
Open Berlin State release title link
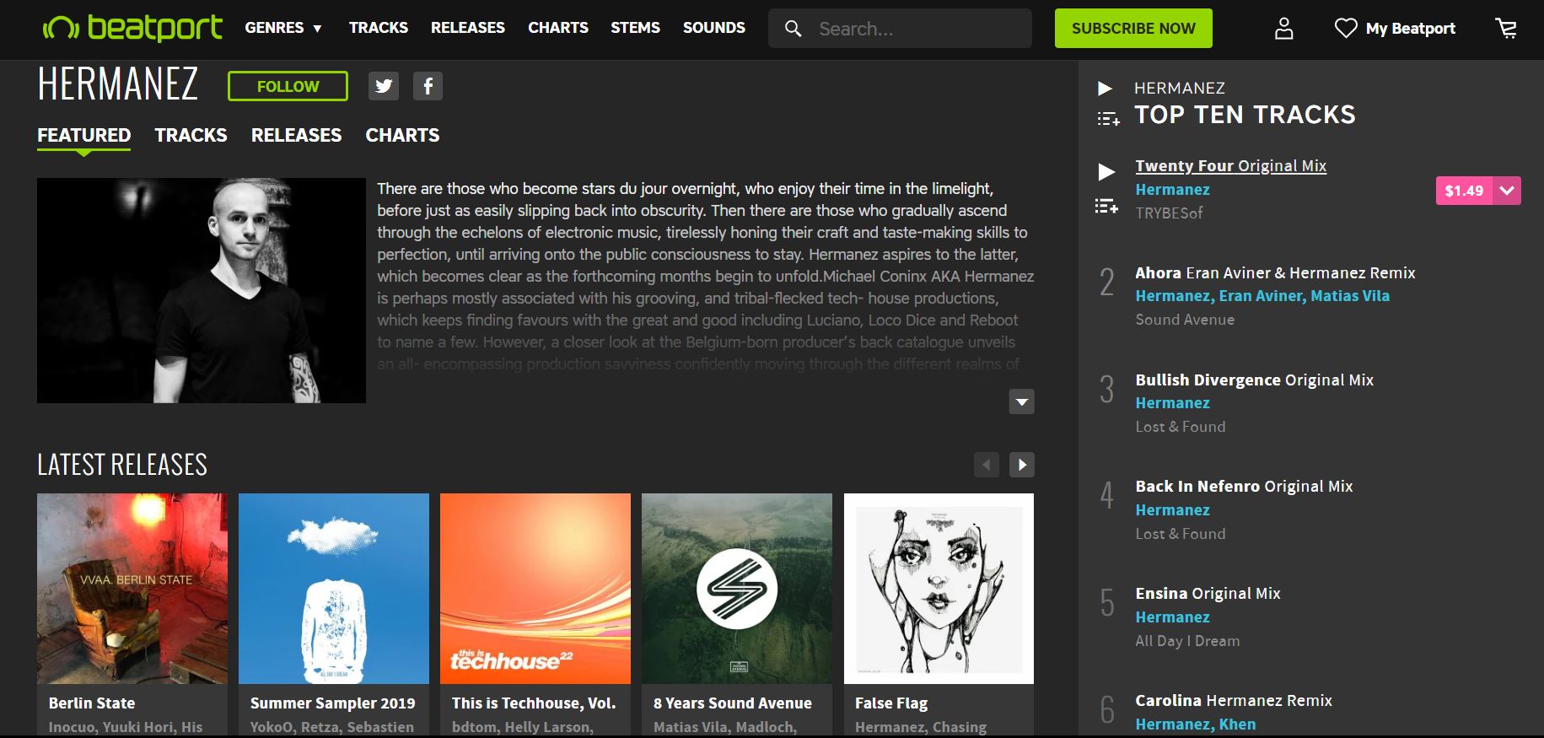(x=92, y=703)
